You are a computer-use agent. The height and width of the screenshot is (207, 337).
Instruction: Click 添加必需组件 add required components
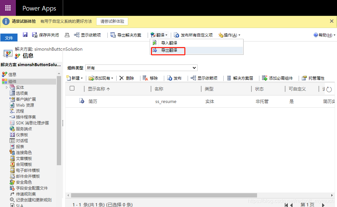(278, 78)
